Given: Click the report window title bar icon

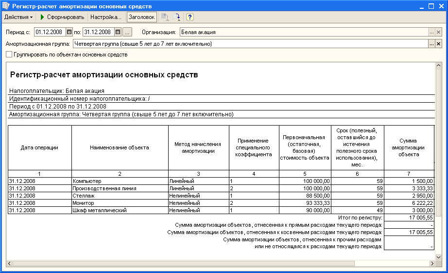Looking at the screenshot, I should (x=6, y=6).
